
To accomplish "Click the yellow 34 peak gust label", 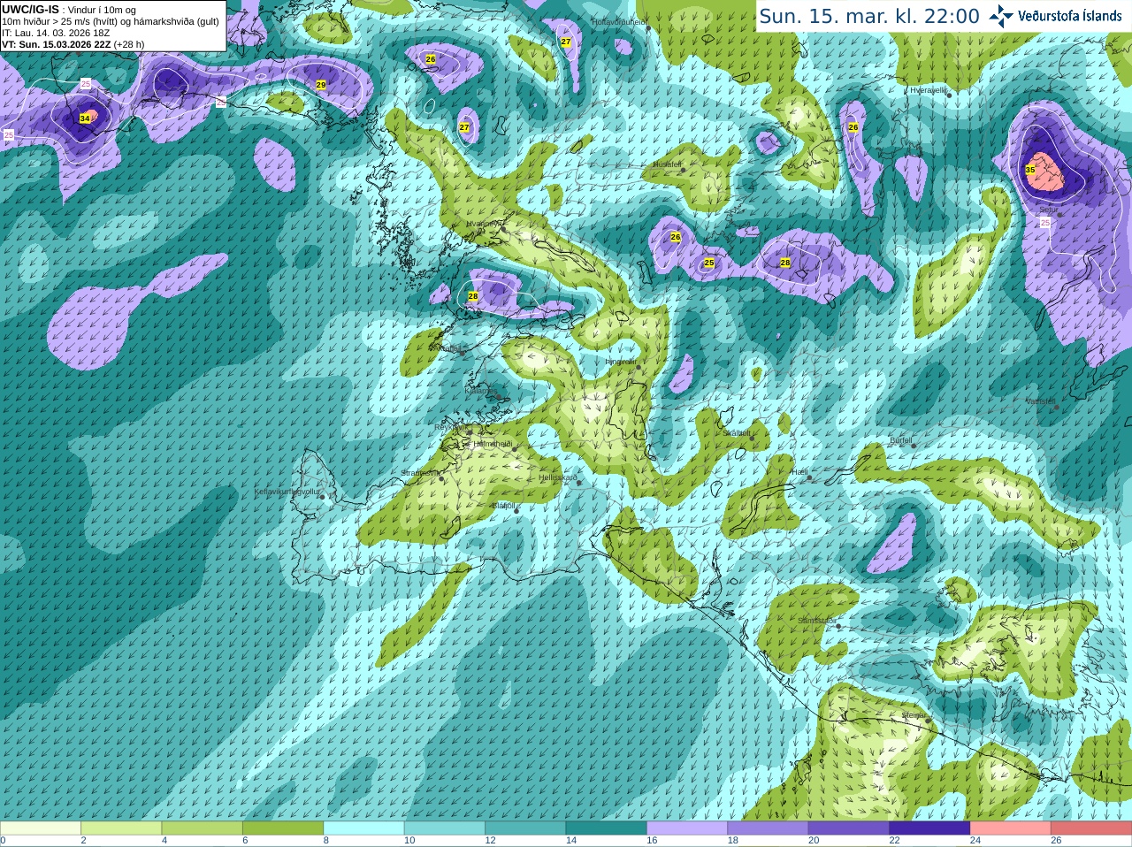I will click(x=85, y=118).
